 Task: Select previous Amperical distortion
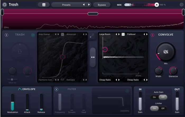tap(84, 34)
